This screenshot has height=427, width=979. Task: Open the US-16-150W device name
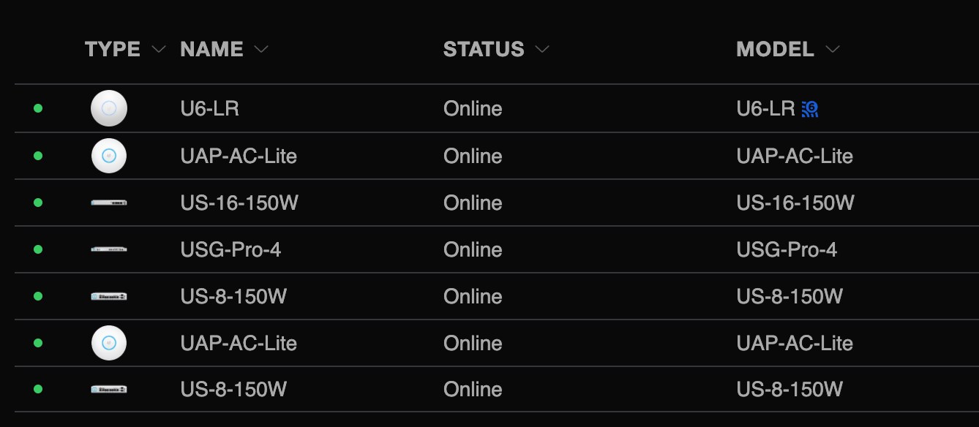239,203
